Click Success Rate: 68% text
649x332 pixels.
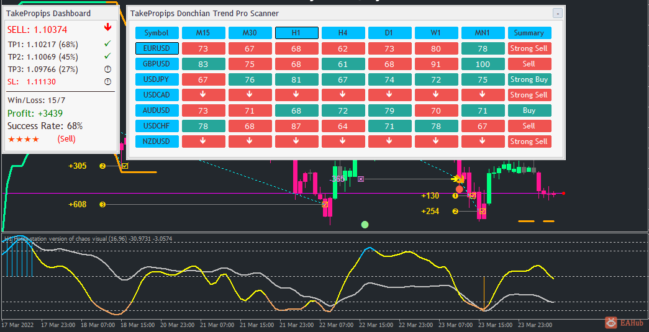click(45, 126)
